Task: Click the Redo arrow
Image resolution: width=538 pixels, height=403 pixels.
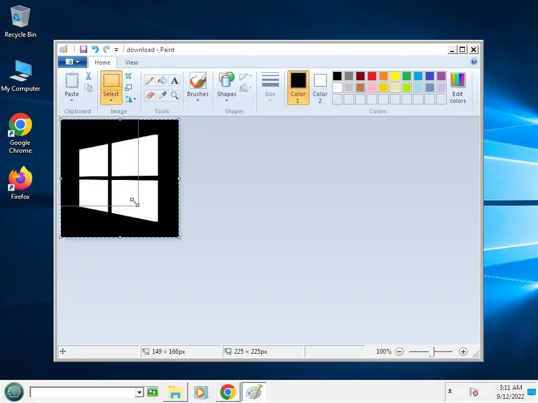Action: pyautogui.click(x=106, y=50)
